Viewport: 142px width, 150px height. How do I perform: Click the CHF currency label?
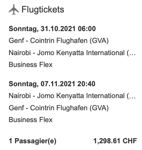(x=130, y=141)
